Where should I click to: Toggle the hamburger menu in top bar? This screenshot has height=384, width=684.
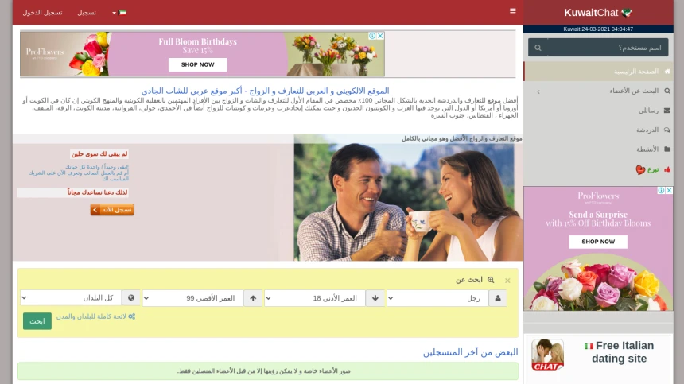pos(513,11)
